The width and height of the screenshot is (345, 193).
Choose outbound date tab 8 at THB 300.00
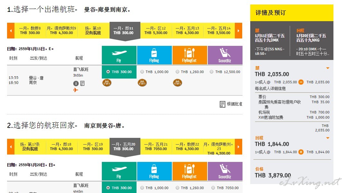pos(30,30)
